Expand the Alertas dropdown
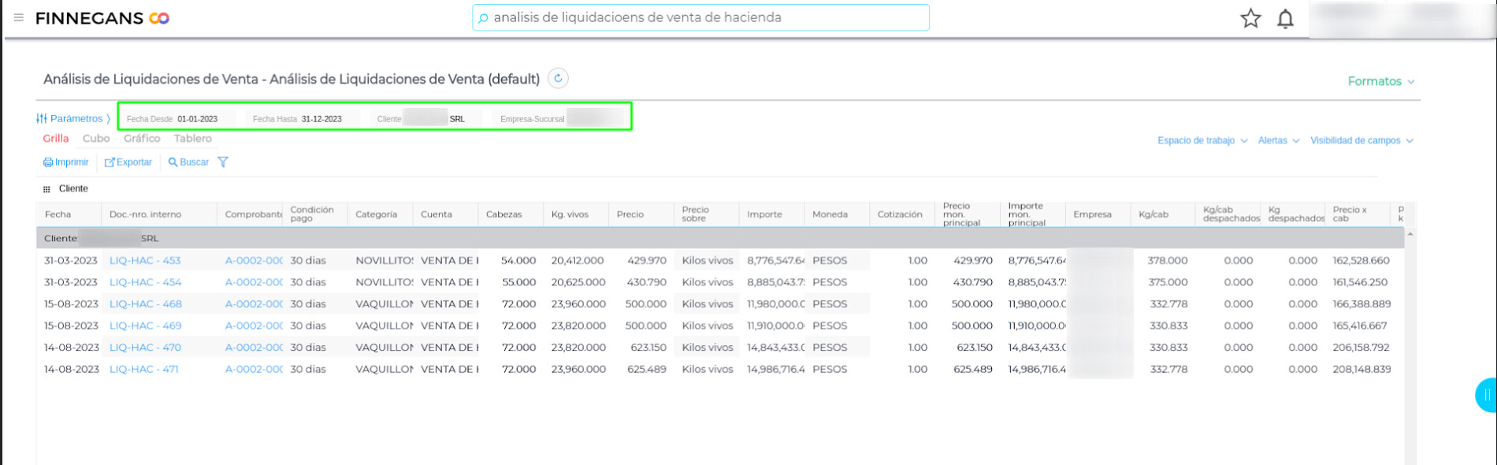 pyautogui.click(x=1278, y=140)
